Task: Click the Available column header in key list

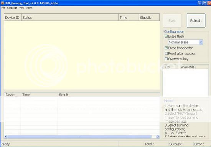Action: click(x=188, y=67)
